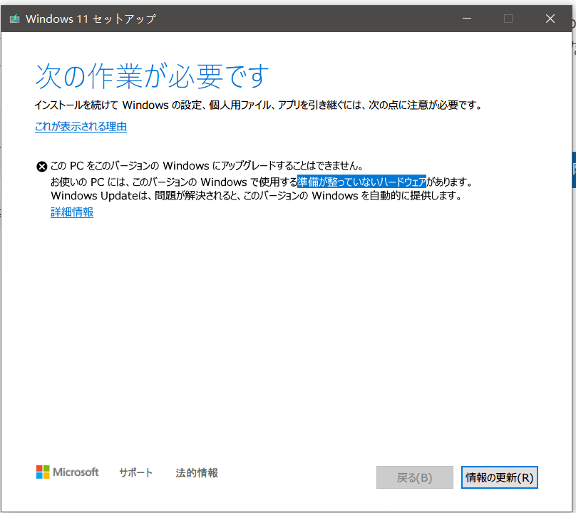The width and height of the screenshot is (576, 513).
Task: Click the 次の作業が必要です heading
Action: pos(152,76)
